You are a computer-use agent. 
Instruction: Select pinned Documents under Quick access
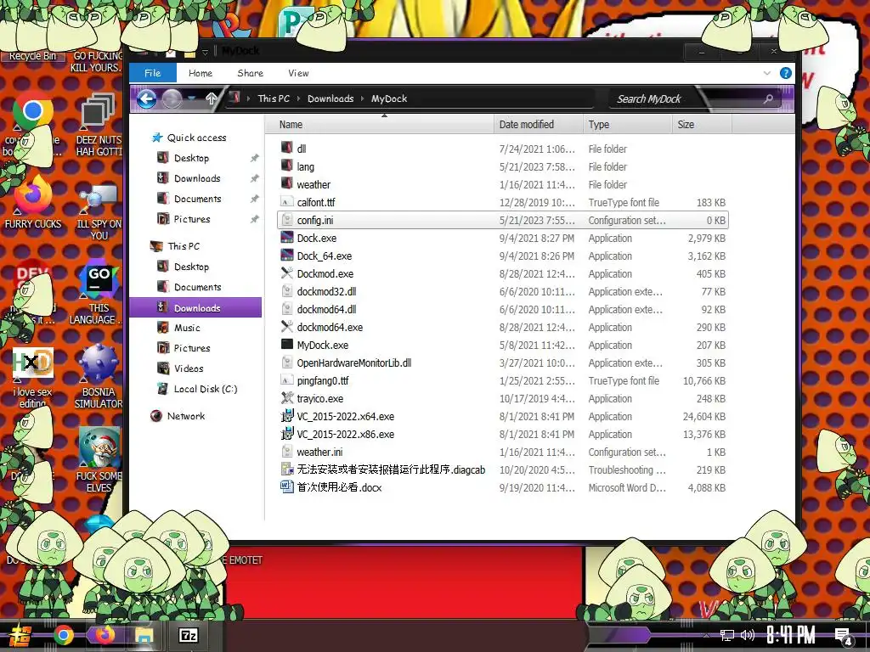click(197, 199)
